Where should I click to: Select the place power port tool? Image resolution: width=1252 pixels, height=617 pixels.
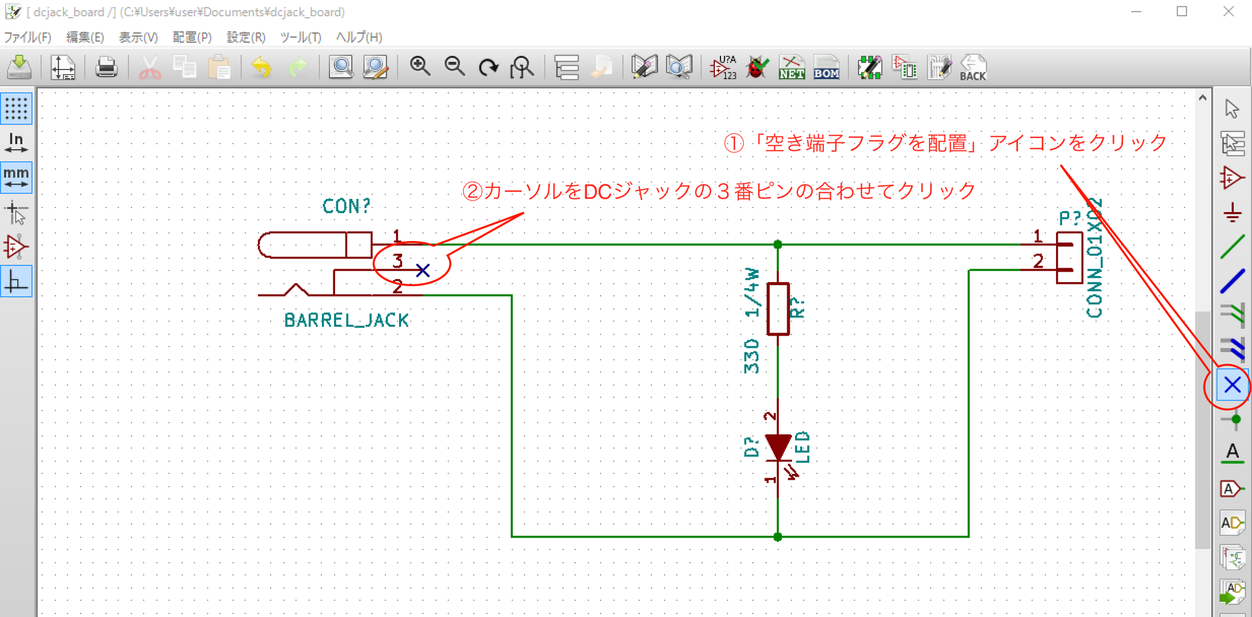pyautogui.click(x=1232, y=213)
